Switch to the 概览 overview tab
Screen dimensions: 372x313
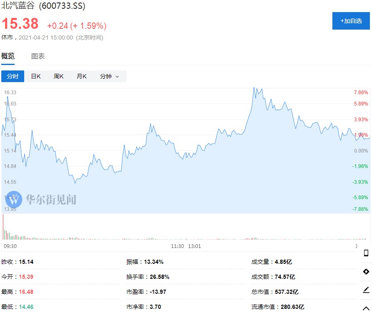tap(8, 56)
